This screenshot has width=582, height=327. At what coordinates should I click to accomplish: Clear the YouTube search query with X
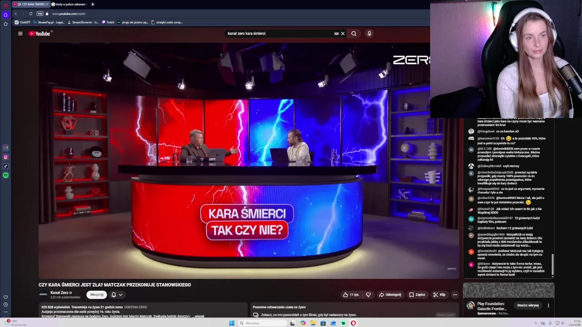pyautogui.click(x=343, y=34)
